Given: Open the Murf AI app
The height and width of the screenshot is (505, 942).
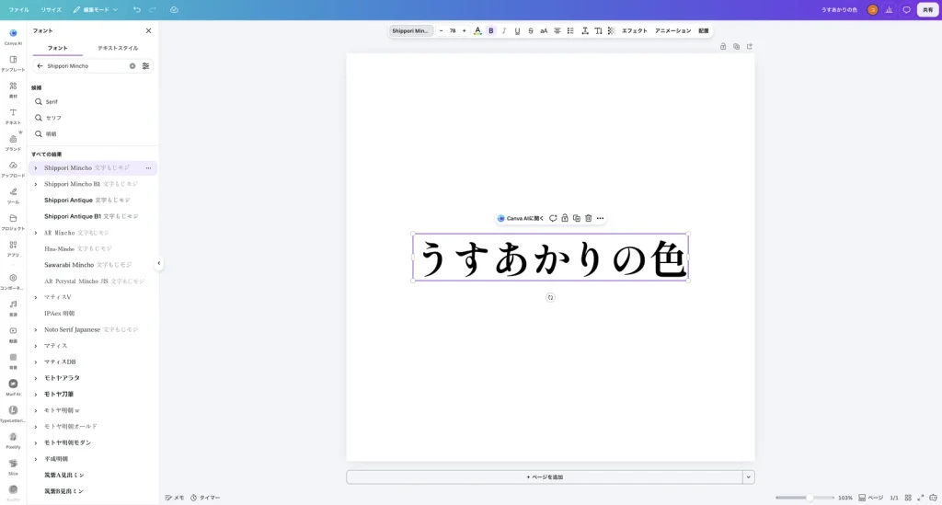Looking at the screenshot, I should pyautogui.click(x=13, y=387).
